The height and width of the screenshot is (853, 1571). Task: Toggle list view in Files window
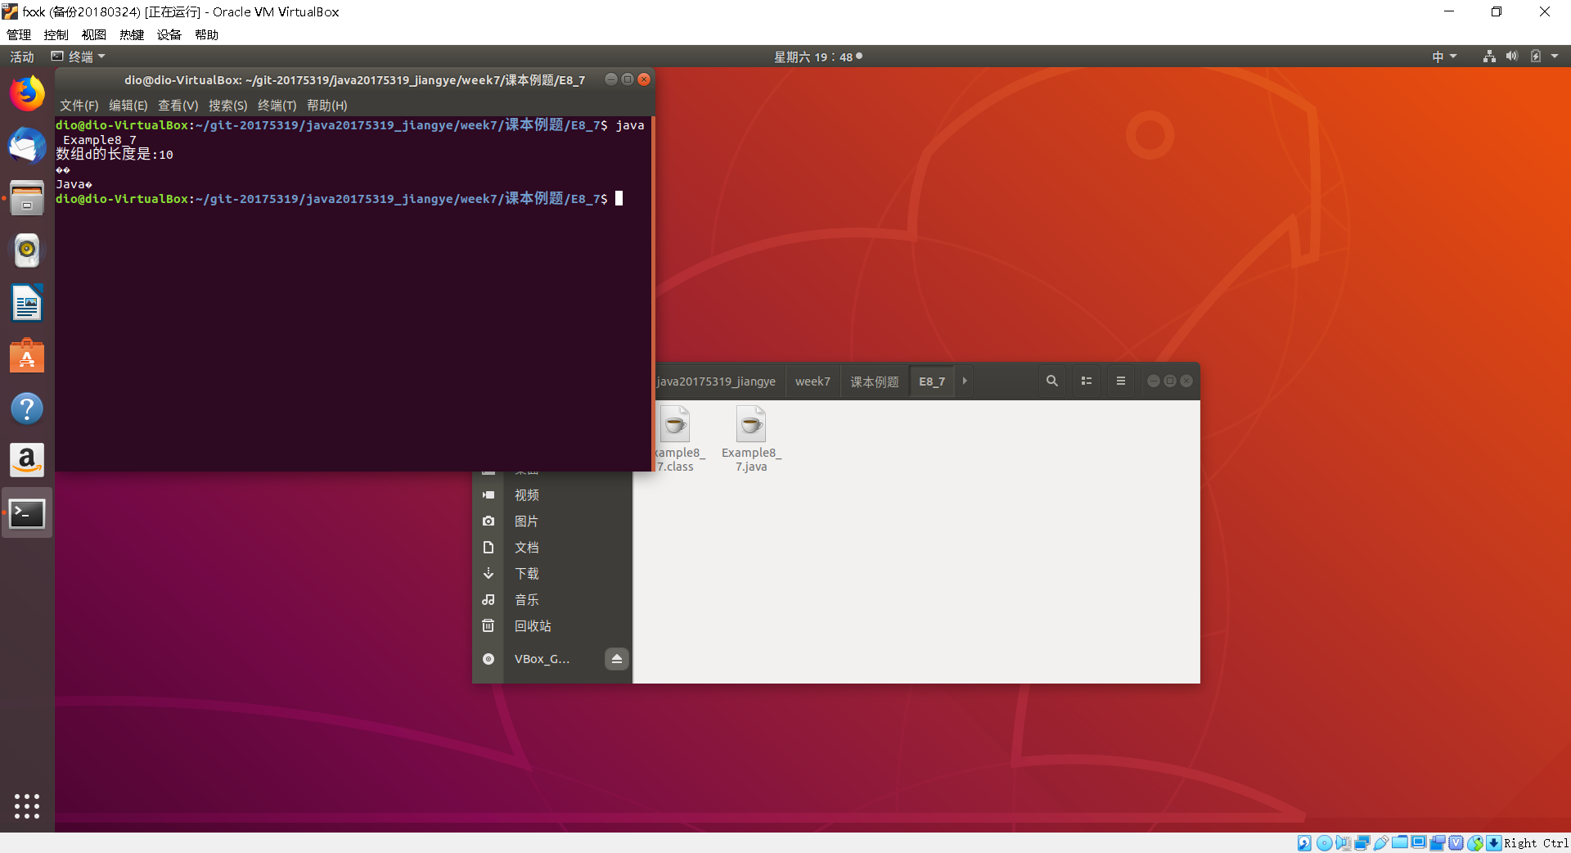click(x=1087, y=381)
